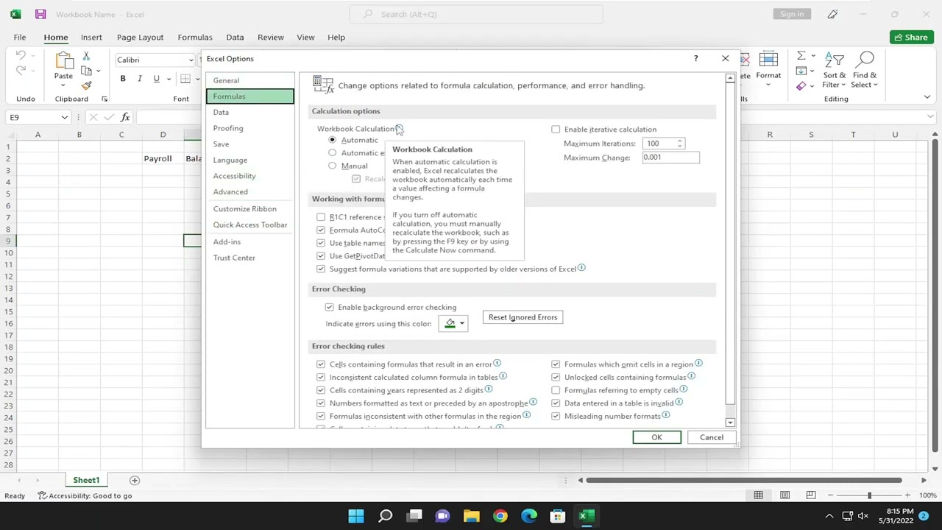Open the Find & Select magnifier
Screen dimensions: 942x530
(x=865, y=71)
